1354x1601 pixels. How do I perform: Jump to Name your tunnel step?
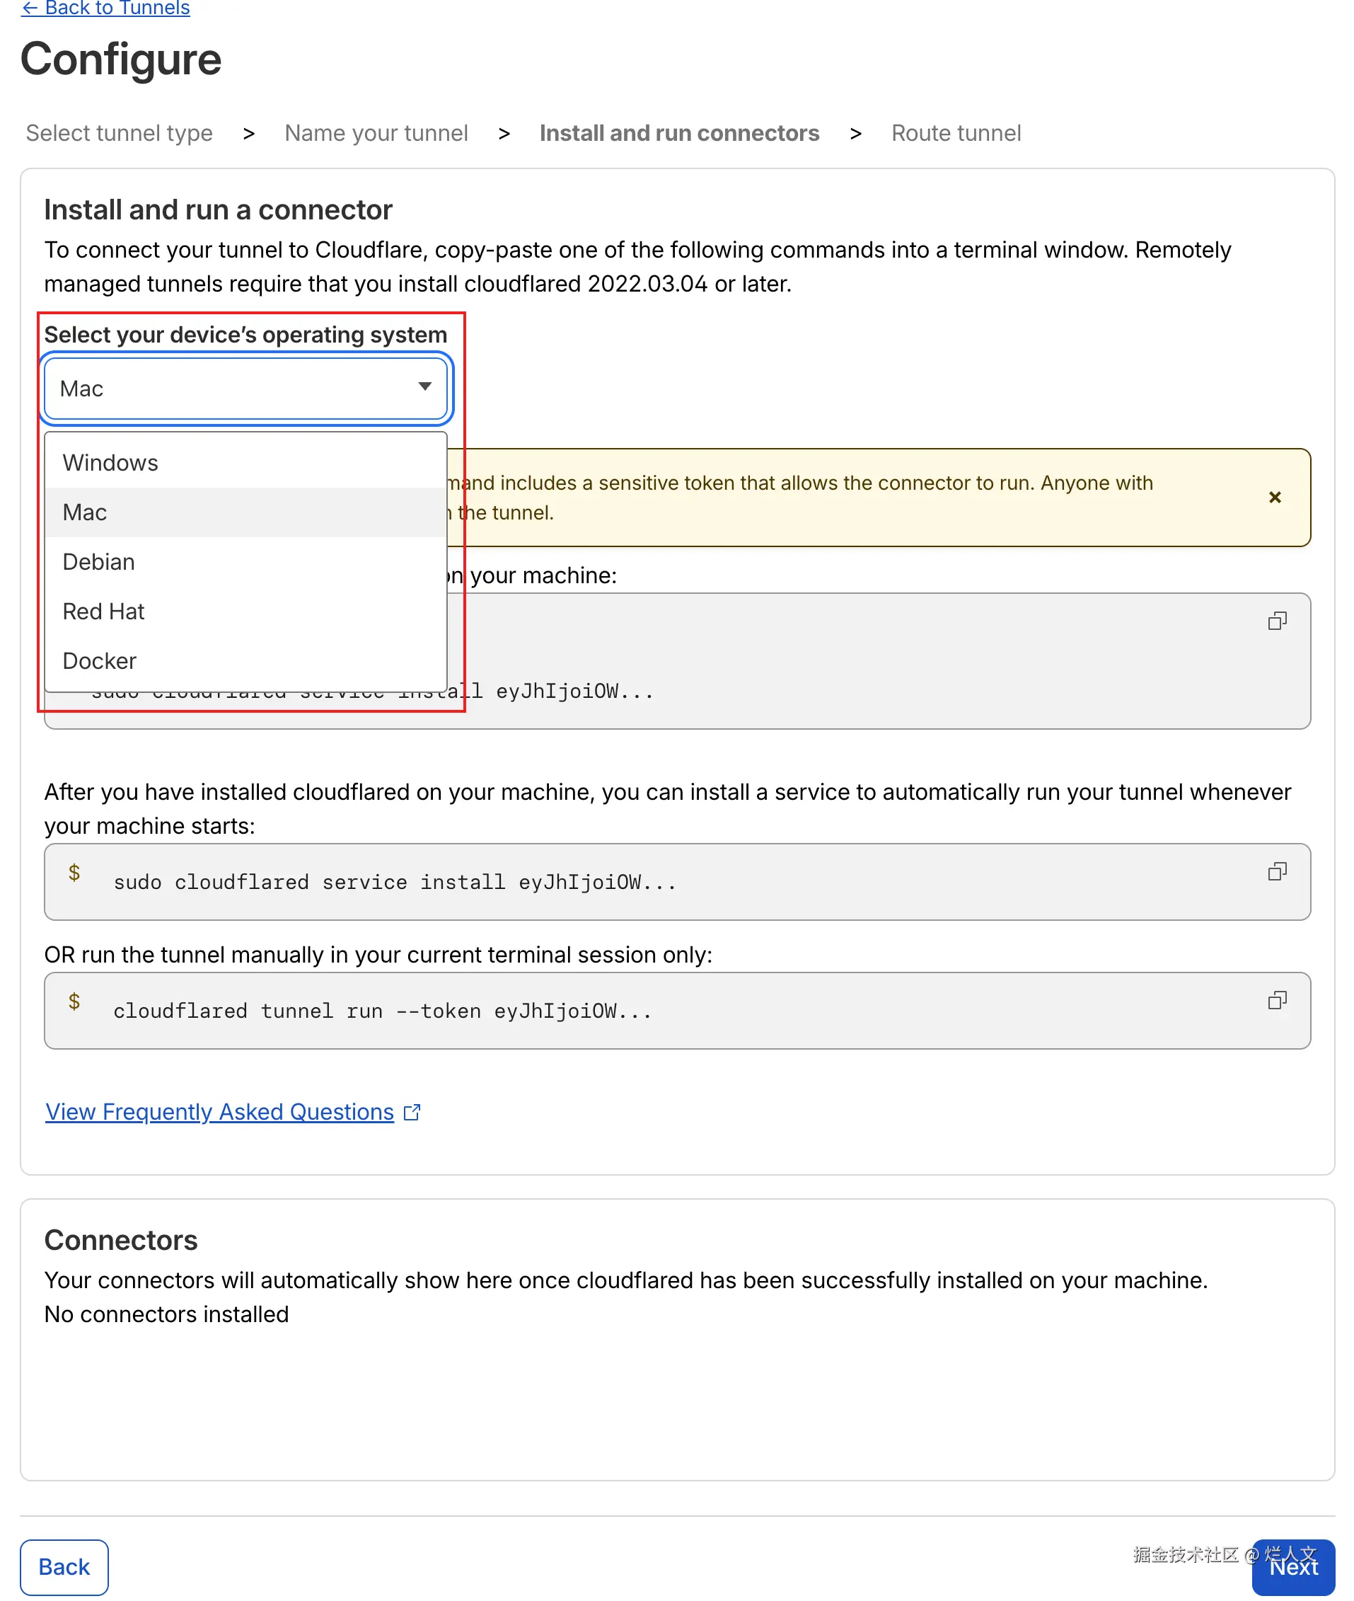(376, 133)
